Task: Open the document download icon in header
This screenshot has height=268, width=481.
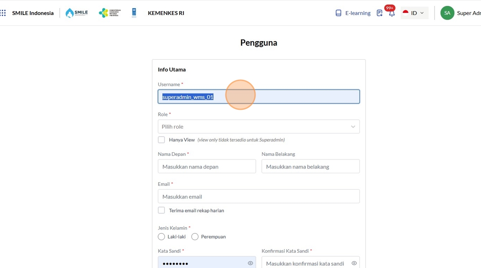Action: point(379,13)
